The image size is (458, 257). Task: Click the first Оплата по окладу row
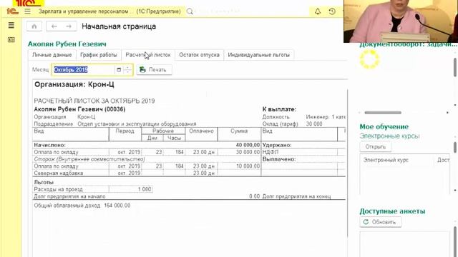tap(147, 152)
